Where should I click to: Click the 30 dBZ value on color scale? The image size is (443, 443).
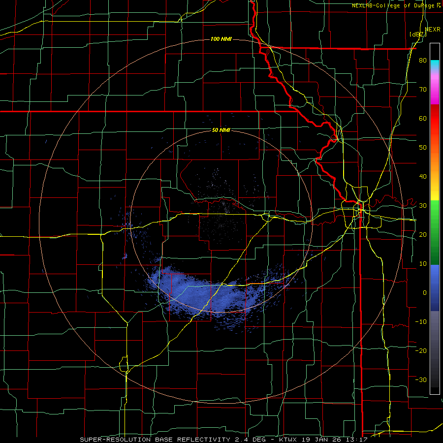click(x=423, y=206)
